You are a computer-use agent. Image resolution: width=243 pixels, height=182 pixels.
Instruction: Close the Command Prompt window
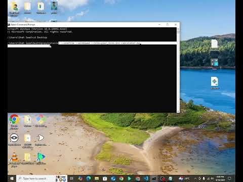(x=176, y=25)
